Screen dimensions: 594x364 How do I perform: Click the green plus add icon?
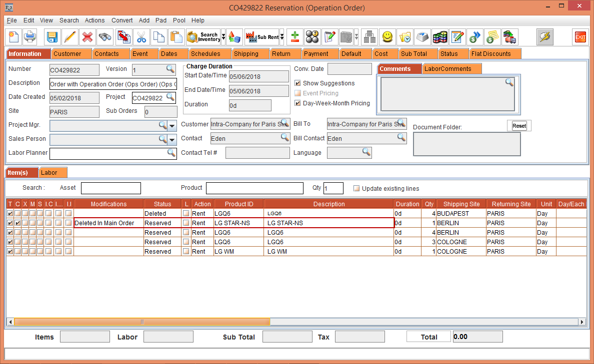pos(294,37)
